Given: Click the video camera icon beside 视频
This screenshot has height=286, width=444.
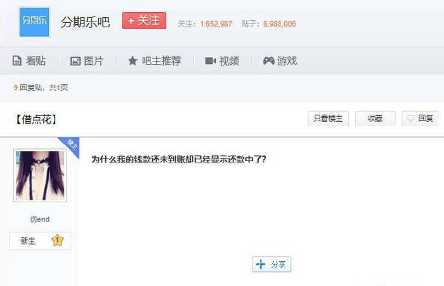Looking at the screenshot, I should click(211, 61).
